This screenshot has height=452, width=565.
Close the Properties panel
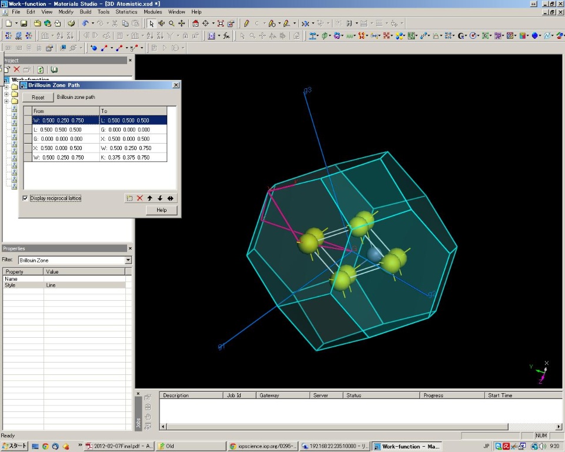pos(130,248)
